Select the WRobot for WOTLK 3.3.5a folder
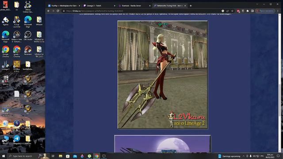Image resolution: width=283 pixels, height=159 pixels. click(39, 37)
